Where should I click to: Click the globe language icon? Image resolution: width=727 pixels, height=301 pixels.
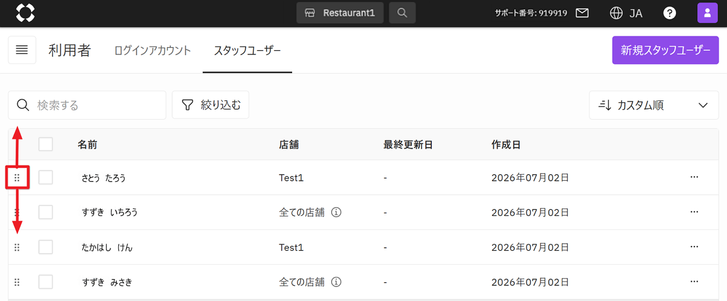[617, 13]
